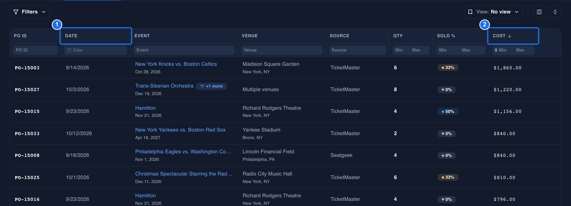571x206 pixels.
Task: Click the 10/12/2026 date cell
Action: click(79, 133)
